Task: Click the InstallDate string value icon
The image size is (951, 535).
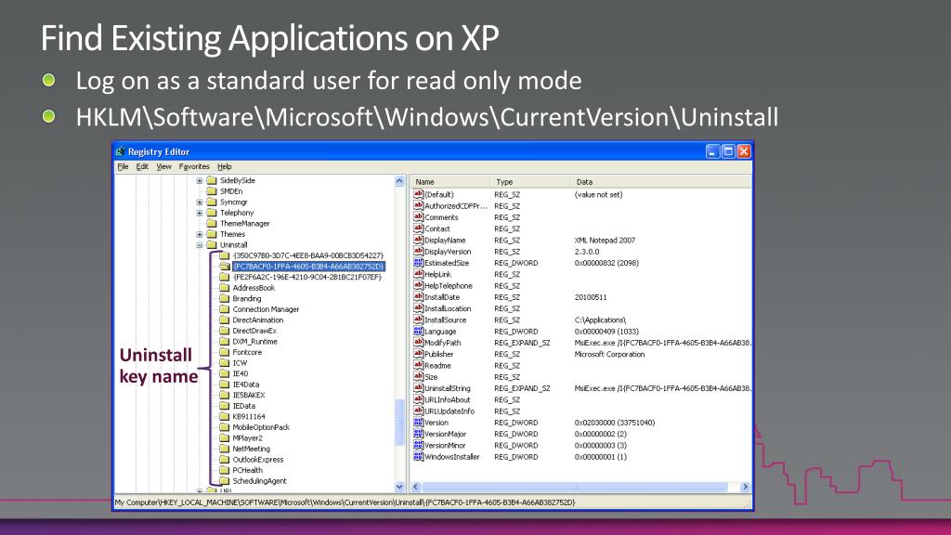Action: [x=418, y=297]
